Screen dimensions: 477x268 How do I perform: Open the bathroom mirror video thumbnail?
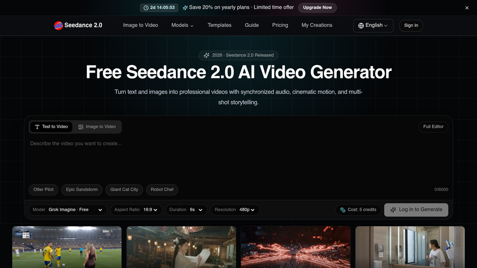tap(410, 247)
